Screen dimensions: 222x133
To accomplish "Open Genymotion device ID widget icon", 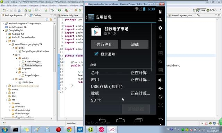I will (x=160, y=53).
